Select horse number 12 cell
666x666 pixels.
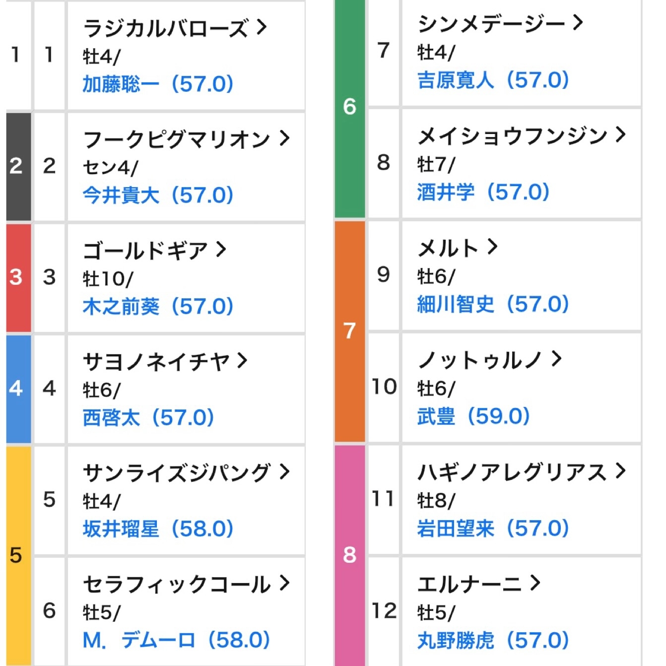point(384,611)
